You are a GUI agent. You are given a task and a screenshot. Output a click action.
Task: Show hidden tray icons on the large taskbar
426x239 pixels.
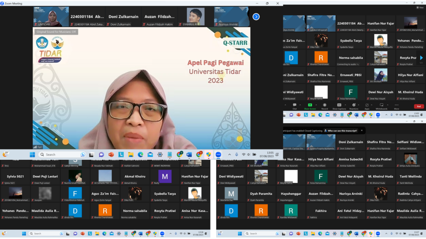230,154
